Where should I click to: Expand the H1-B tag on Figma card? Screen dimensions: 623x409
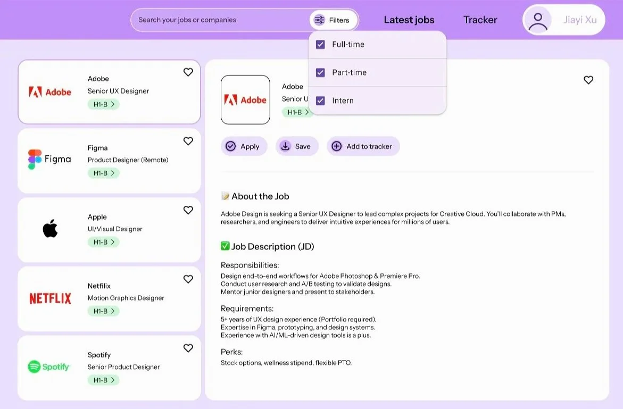point(104,173)
